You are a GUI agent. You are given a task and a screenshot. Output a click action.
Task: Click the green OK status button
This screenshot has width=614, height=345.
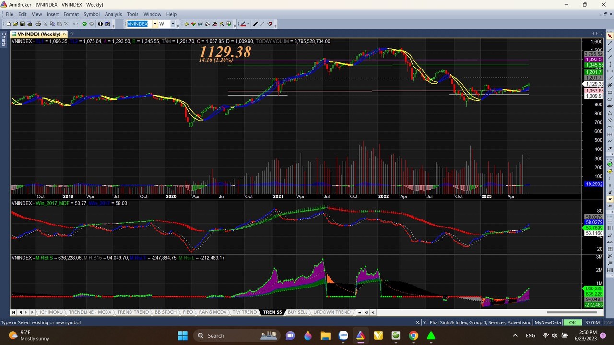[x=572, y=322]
